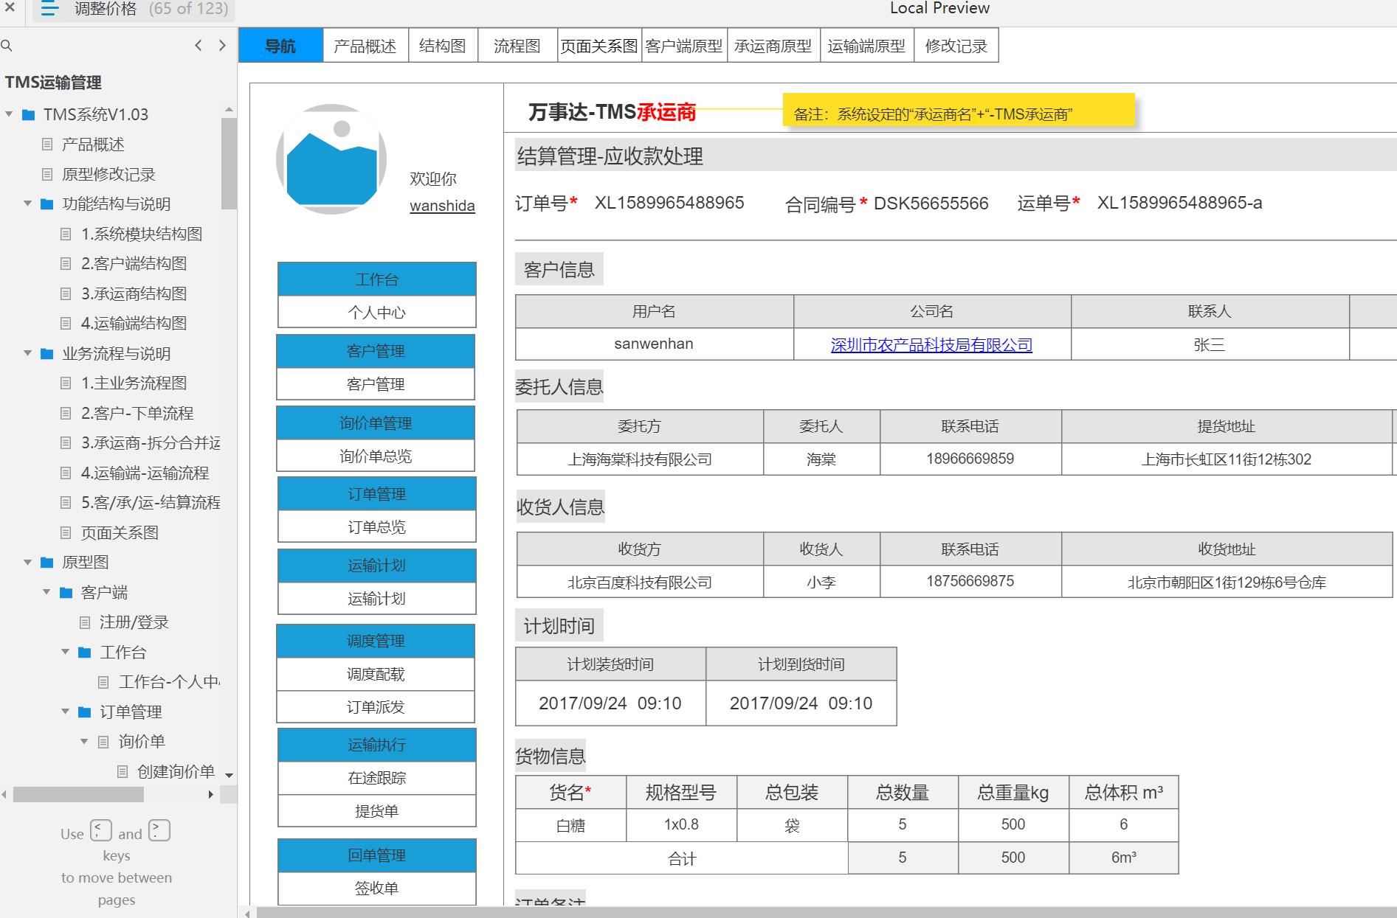Open the 深圳市农产品科技局有限公司 company link
The height and width of the screenshot is (918, 1397).
931,344
